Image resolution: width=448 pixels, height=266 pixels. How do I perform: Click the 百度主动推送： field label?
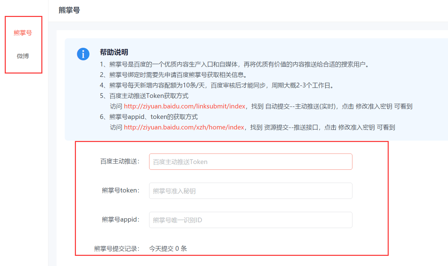(120, 162)
